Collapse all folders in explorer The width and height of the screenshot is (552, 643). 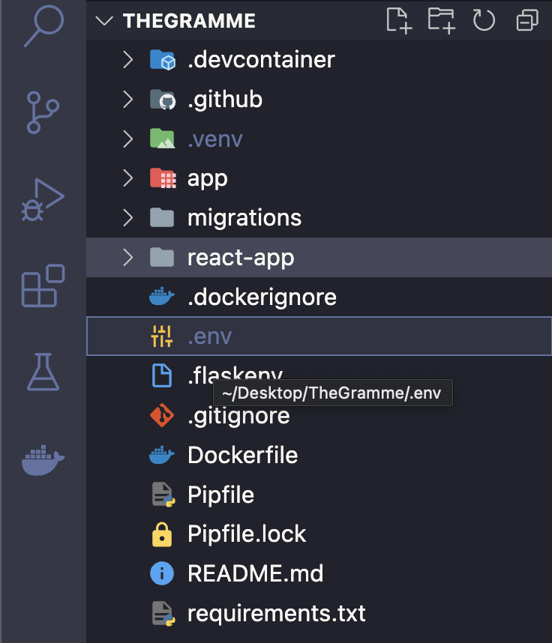(x=527, y=20)
